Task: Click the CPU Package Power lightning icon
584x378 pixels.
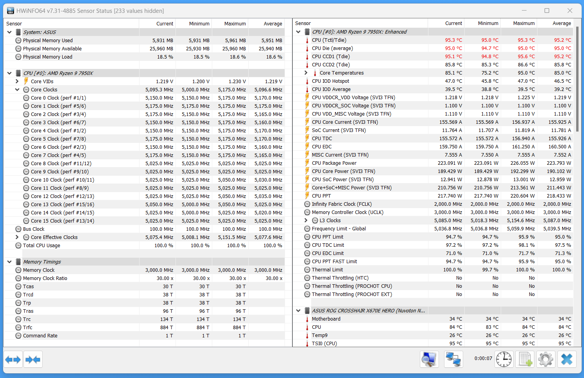Action: [307, 163]
